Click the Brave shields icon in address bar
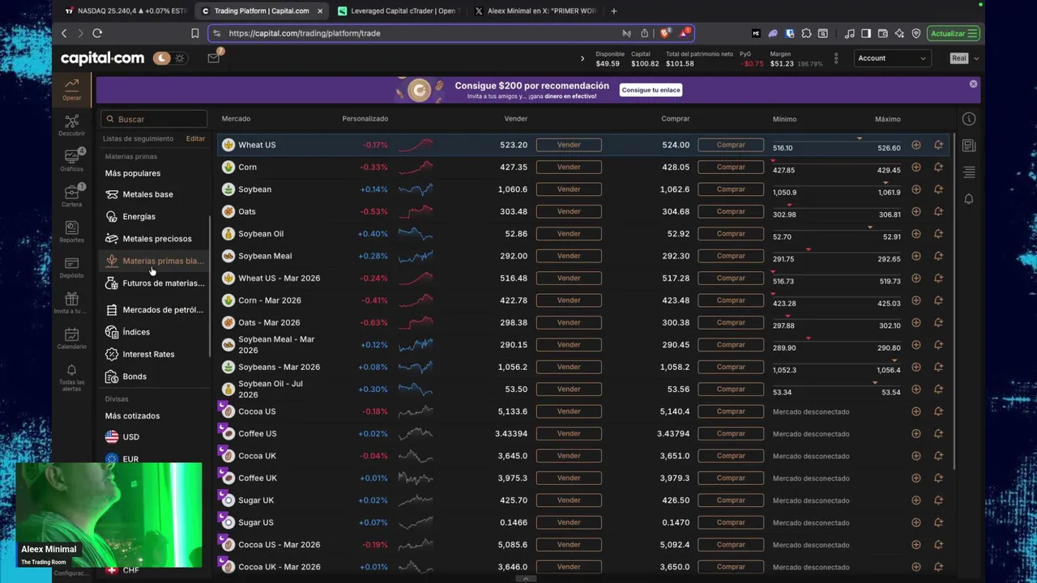Viewport: 1037px width, 583px height. coord(665,33)
